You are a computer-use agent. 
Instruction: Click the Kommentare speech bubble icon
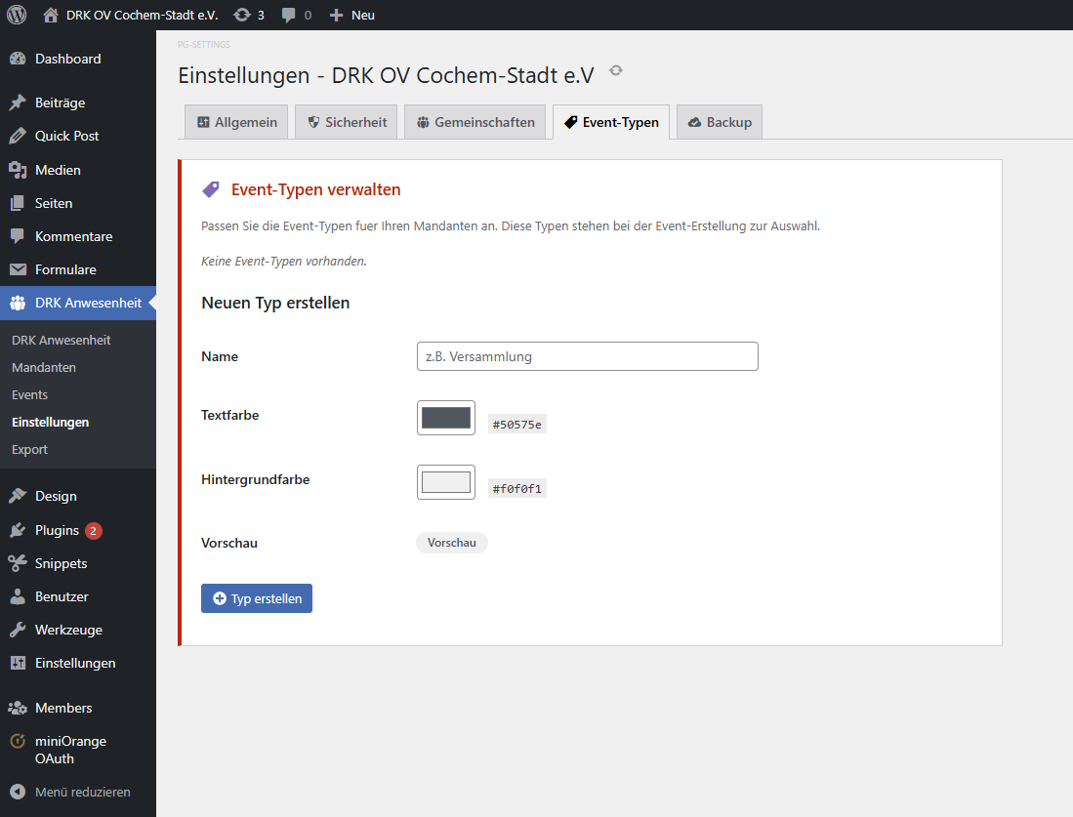[18, 236]
